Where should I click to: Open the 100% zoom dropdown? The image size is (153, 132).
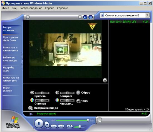pyautogui.click(x=78, y=101)
